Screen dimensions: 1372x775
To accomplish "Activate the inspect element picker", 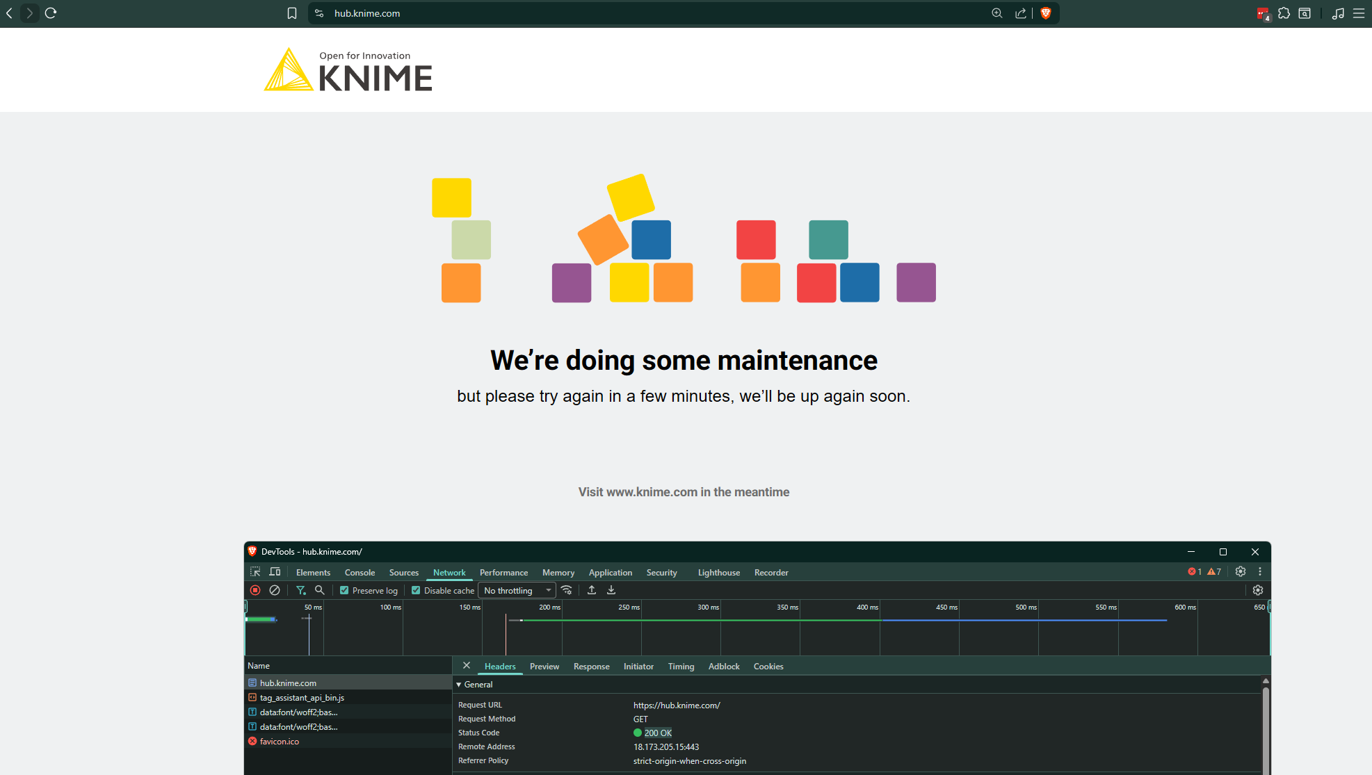I will click(255, 572).
